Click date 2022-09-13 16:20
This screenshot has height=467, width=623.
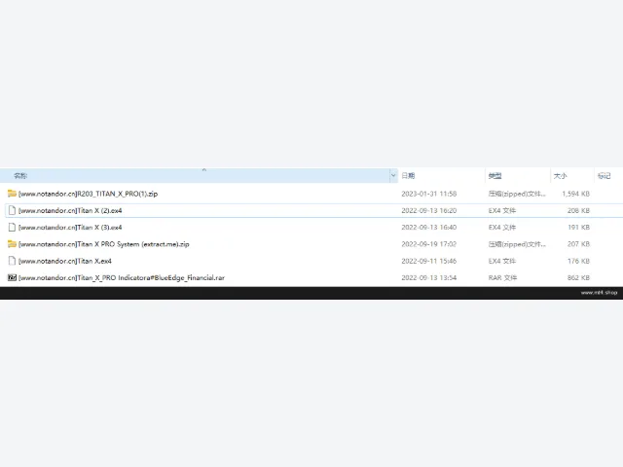coord(428,210)
